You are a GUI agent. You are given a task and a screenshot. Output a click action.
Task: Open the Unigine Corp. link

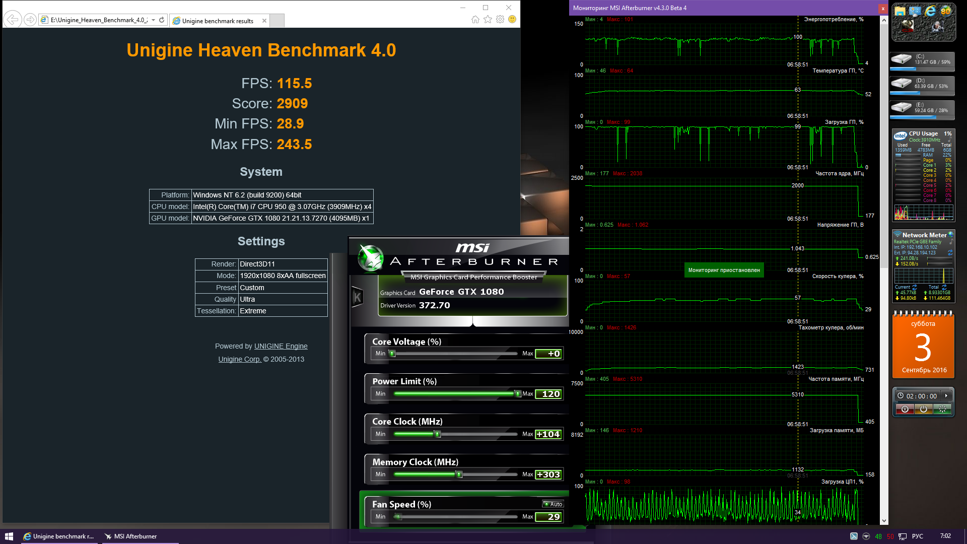coord(239,359)
